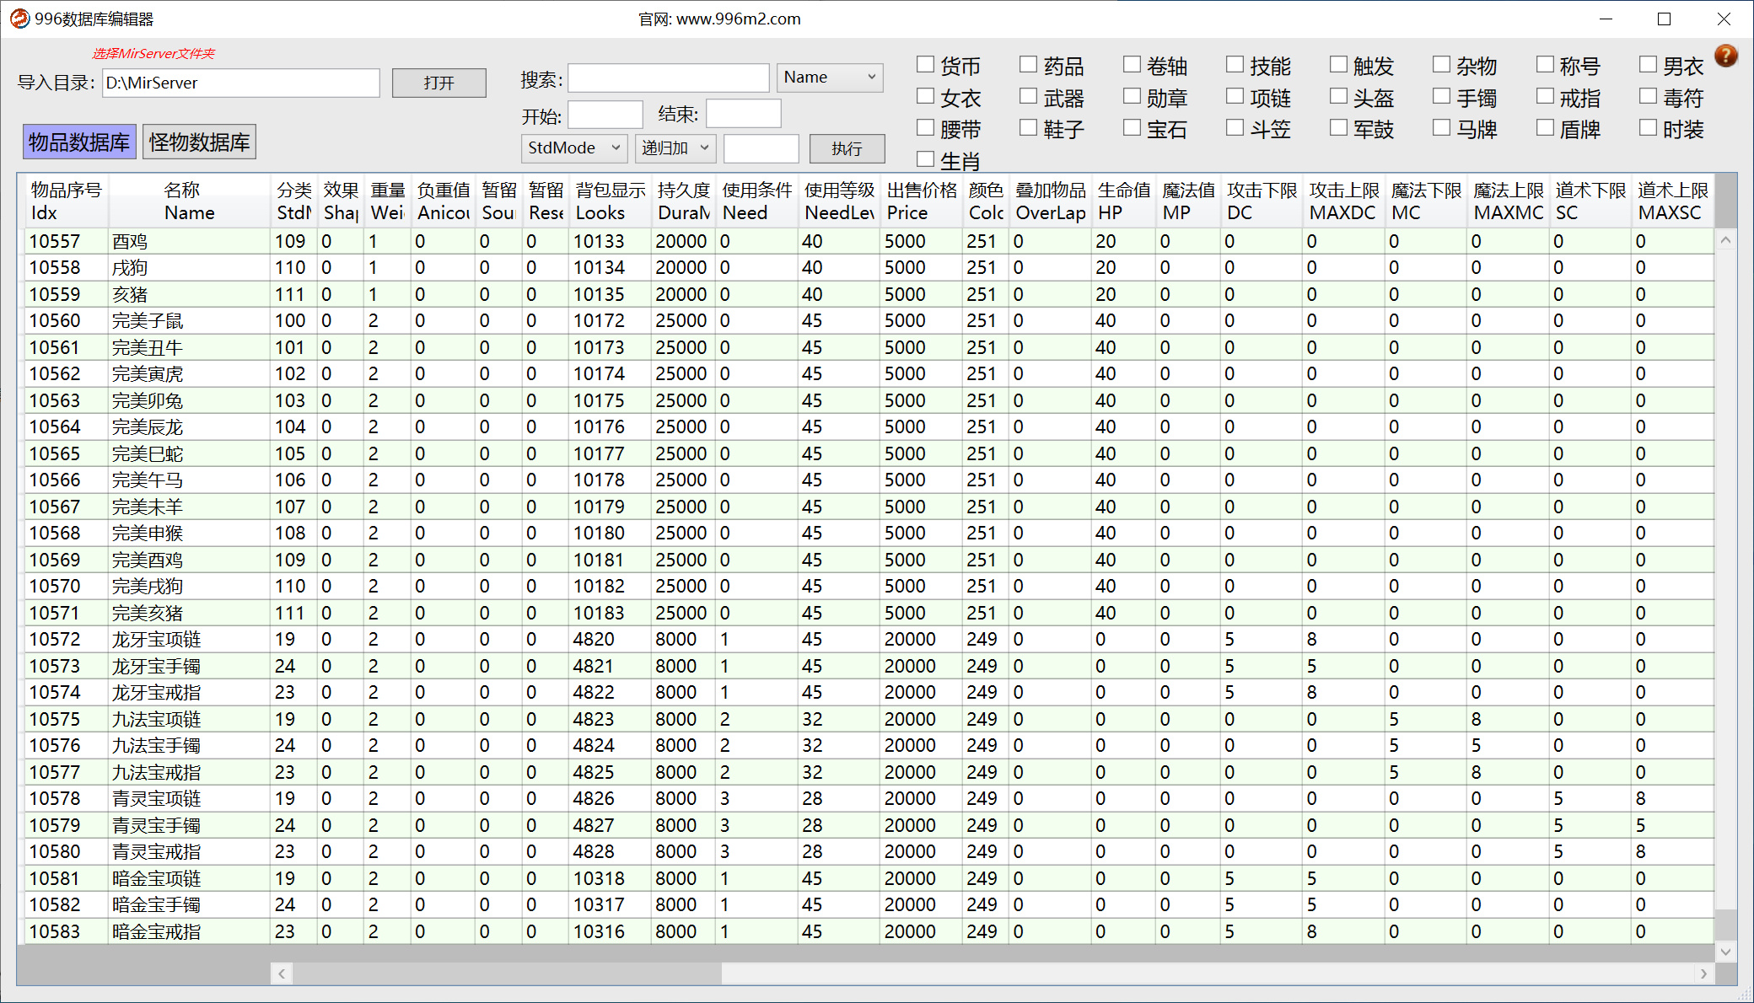Expand the StdMode column dropdown
Image resolution: width=1754 pixels, height=1003 pixels.
[x=573, y=148]
